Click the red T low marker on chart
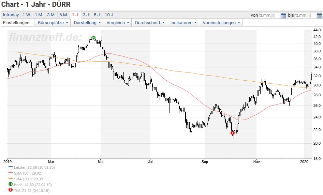Image resolution: width=323 pixels, height=195 pixels. tap(233, 133)
